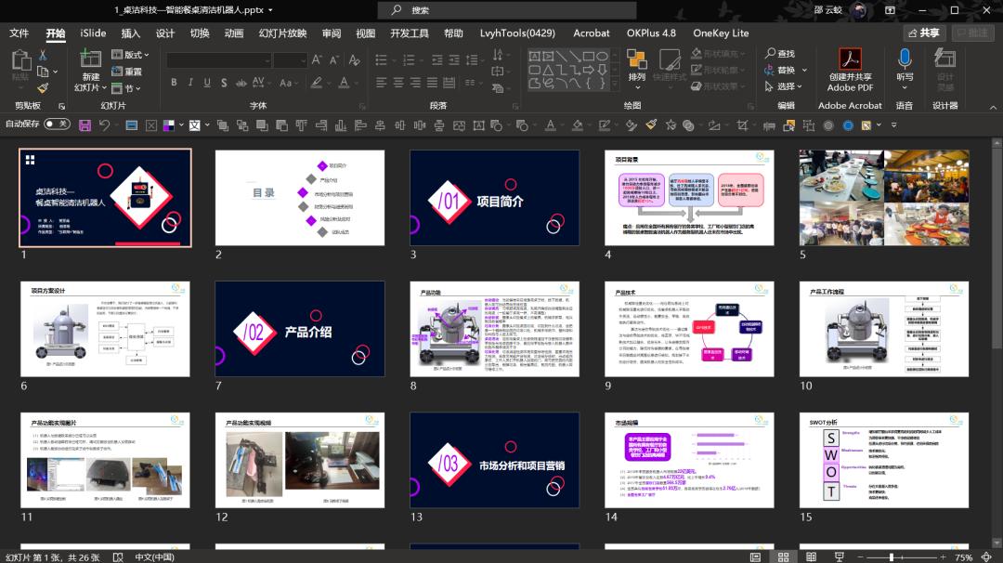The image size is (1003, 563).
Task: Click the Cut scissors icon
Action: click(x=43, y=55)
